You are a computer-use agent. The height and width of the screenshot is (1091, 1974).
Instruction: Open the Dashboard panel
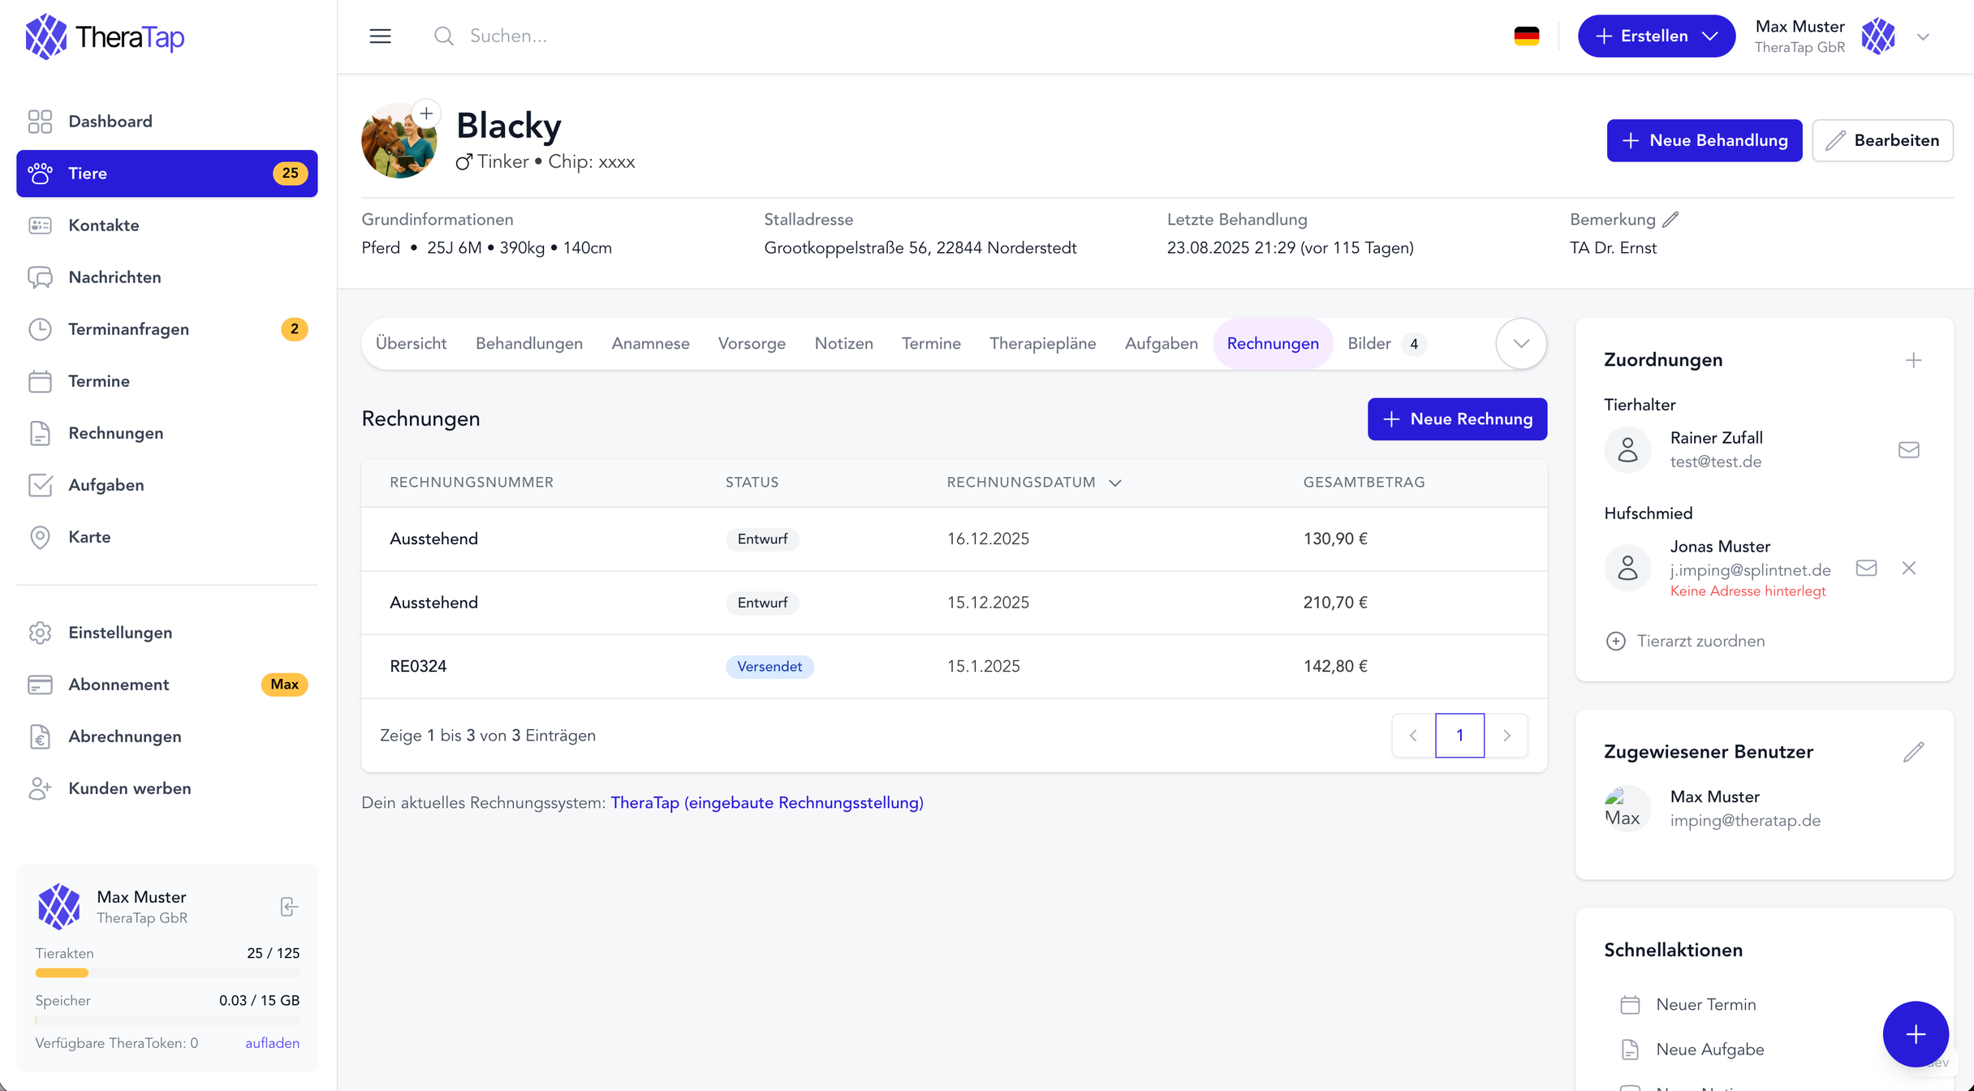click(x=110, y=121)
